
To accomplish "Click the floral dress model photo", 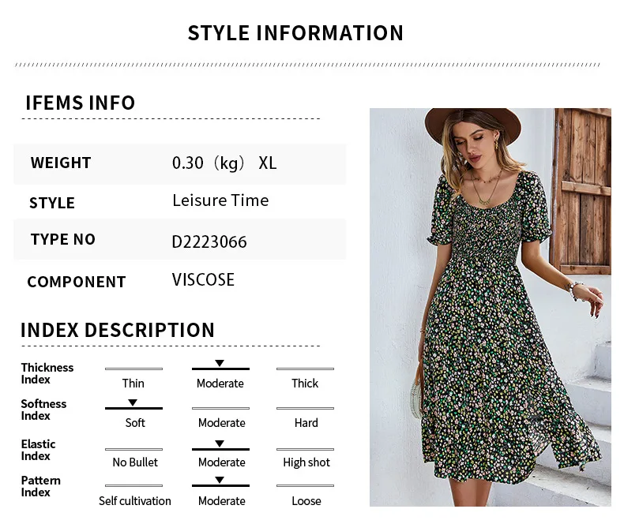I will click(490, 306).
